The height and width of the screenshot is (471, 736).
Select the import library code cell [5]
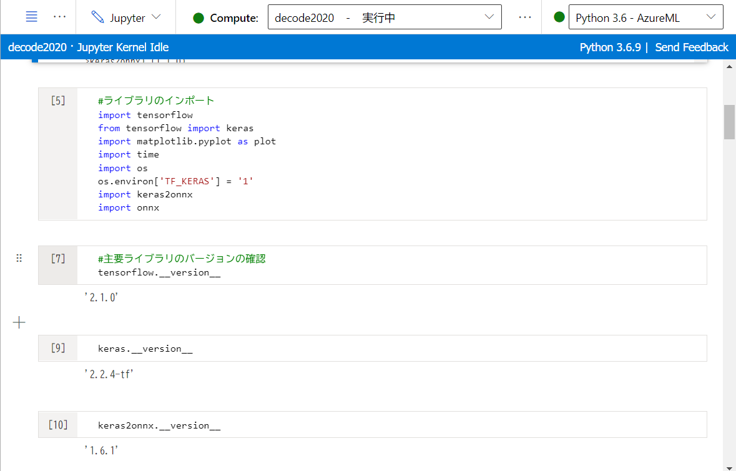372,154
